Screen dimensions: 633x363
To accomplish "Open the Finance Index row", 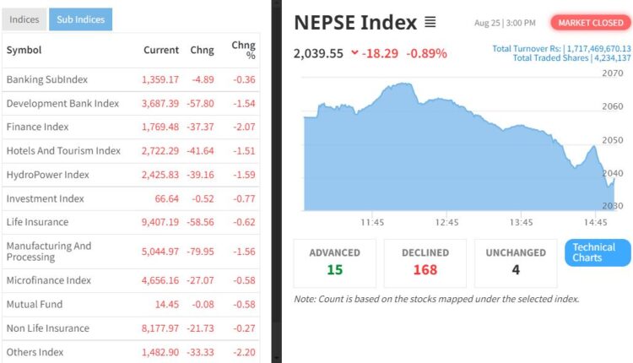I will pyautogui.click(x=37, y=127).
